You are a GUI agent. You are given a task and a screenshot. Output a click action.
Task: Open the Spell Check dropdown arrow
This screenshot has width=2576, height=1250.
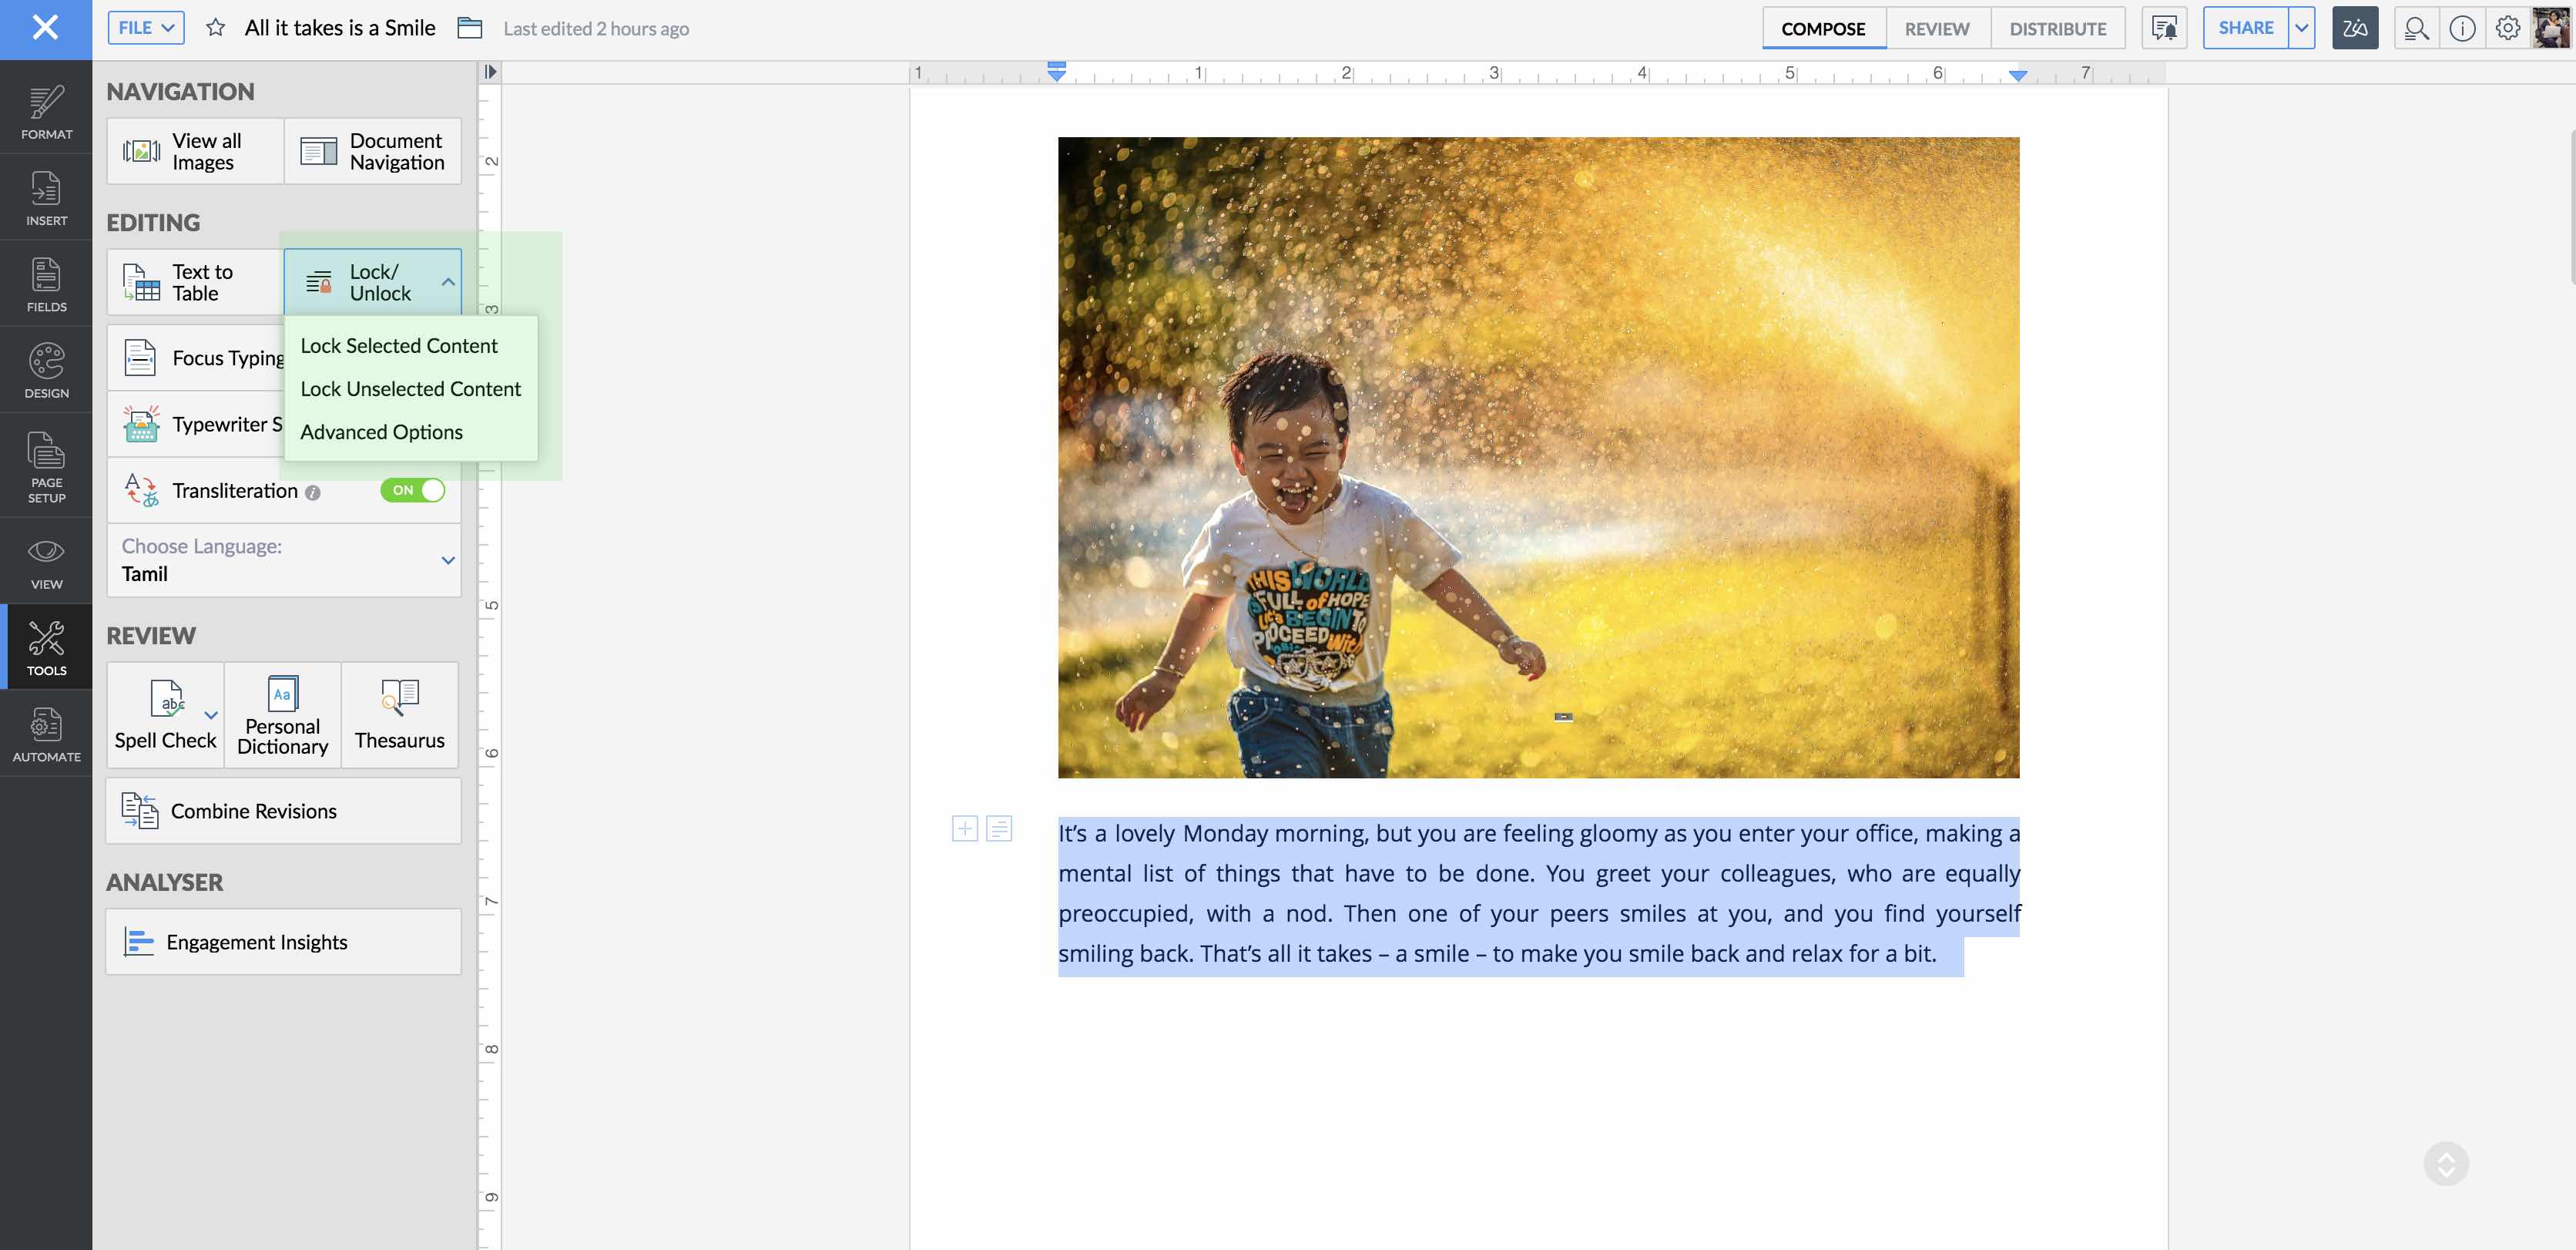point(211,714)
